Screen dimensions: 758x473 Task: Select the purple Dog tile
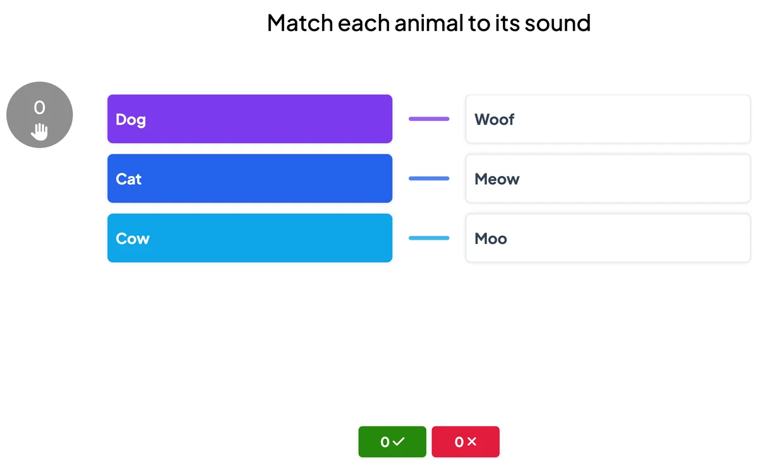pos(250,119)
